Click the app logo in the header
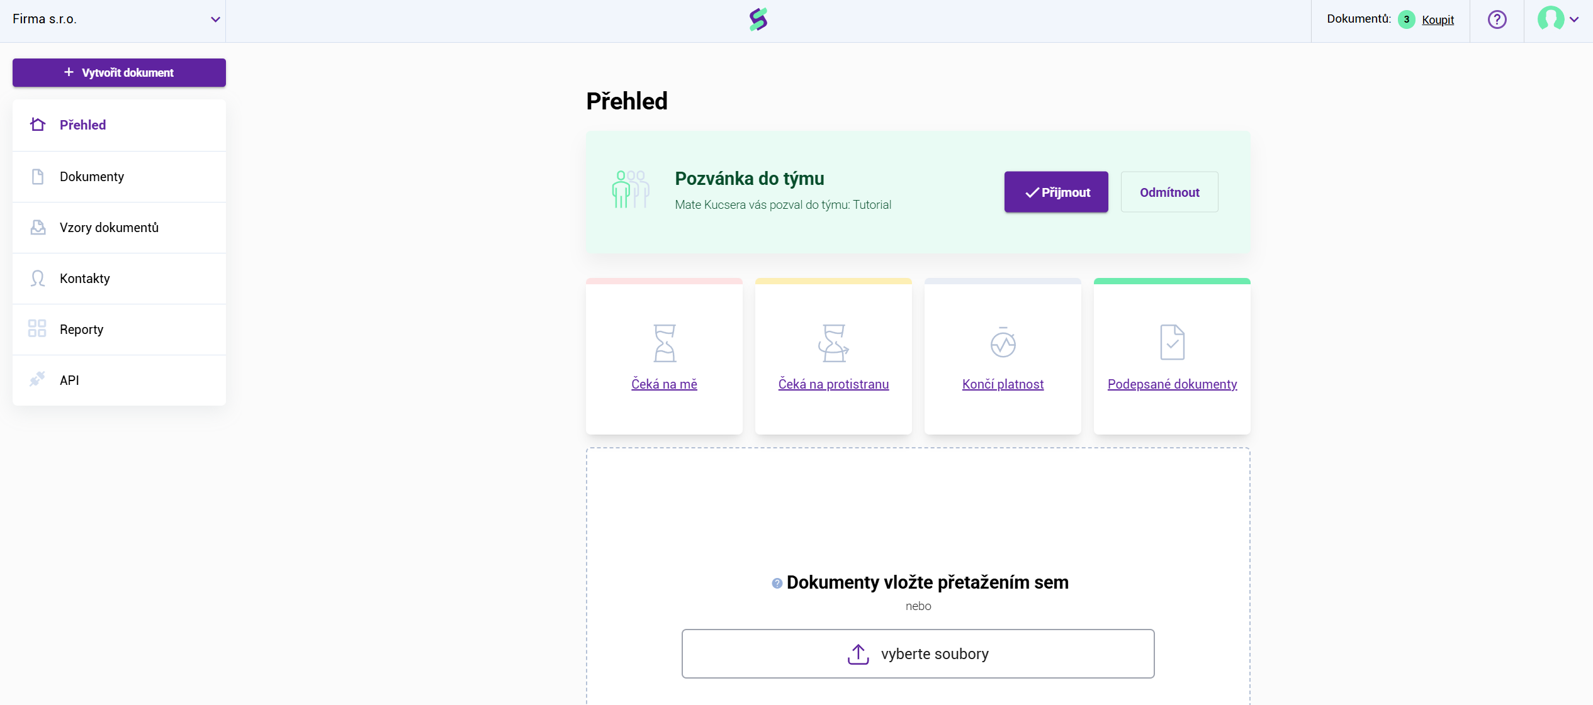Screen dimensions: 1593x705 (x=758, y=19)
